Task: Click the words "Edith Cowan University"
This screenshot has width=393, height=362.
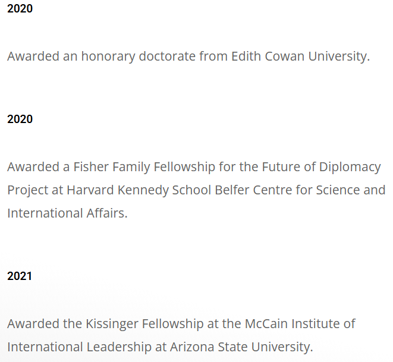Action: pos(299,56)
